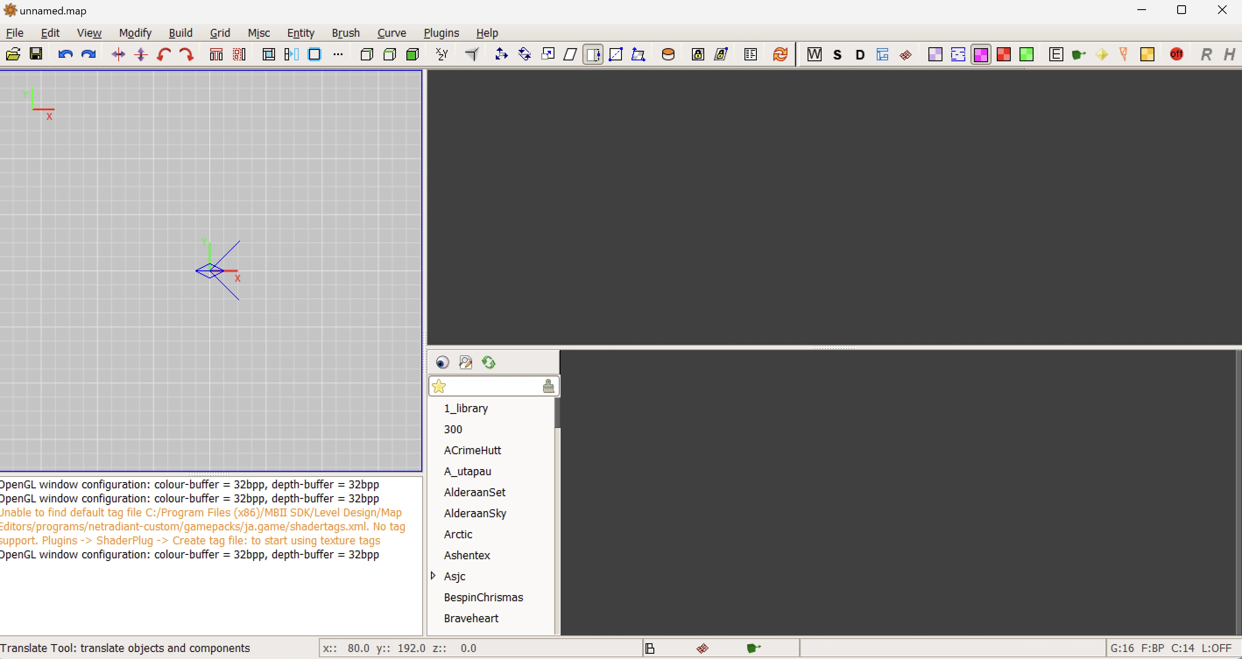
Task: Select the AlderaanSky texture folder
Action: [474, 513]
